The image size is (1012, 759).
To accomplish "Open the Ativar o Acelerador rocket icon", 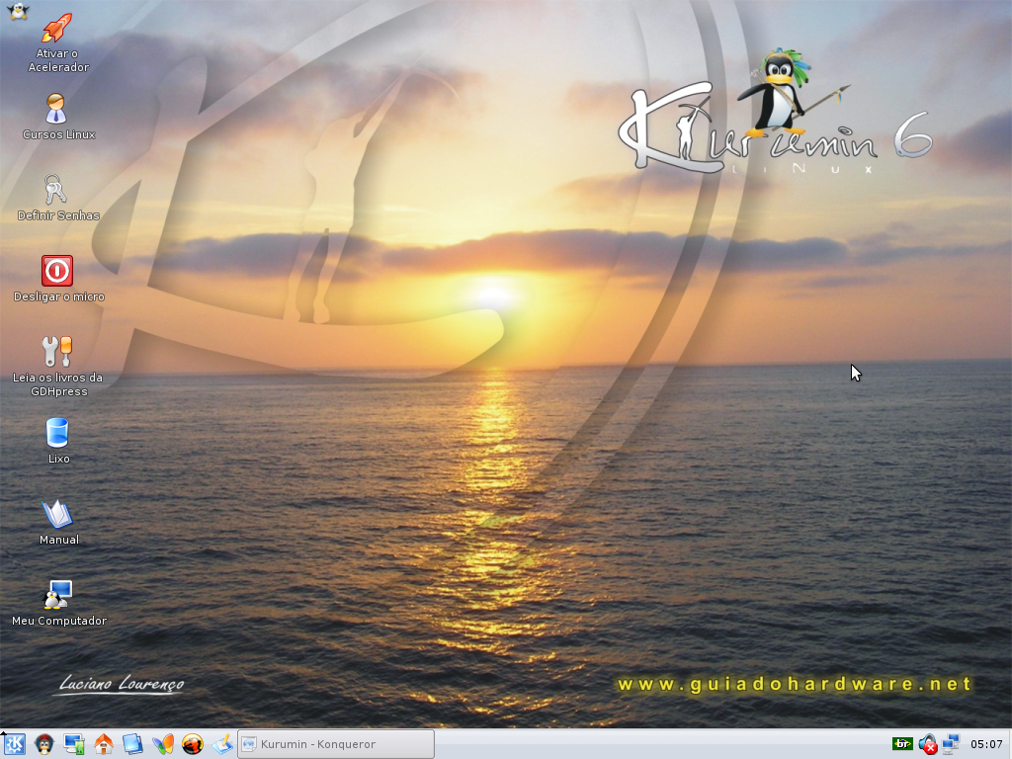I will coord(56,29).
